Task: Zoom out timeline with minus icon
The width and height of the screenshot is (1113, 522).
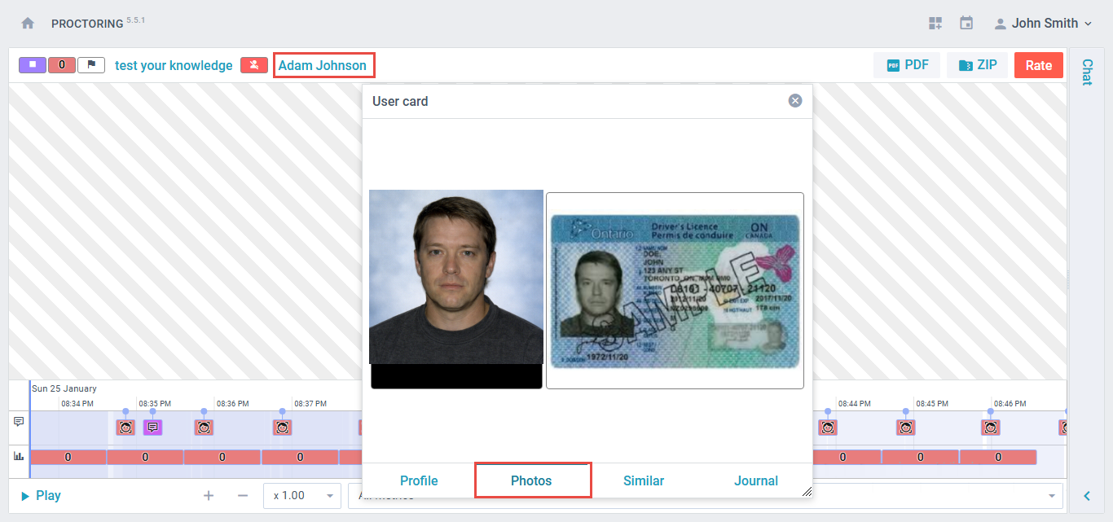Action: point(242,495)
